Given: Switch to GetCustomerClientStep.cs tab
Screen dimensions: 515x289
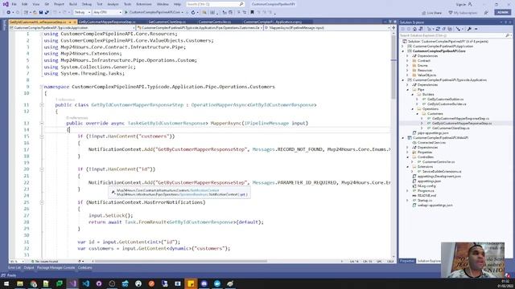Looking at the screenshot, I should (167, 22).
